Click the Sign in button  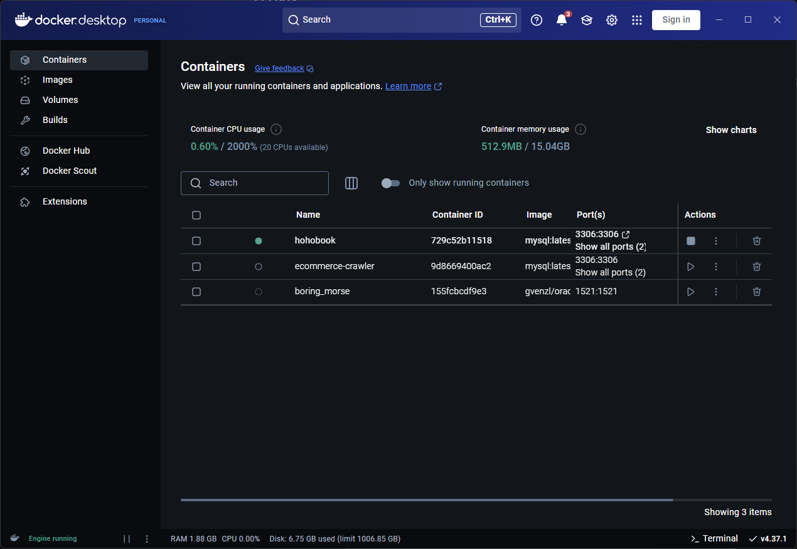coord(676,20)
